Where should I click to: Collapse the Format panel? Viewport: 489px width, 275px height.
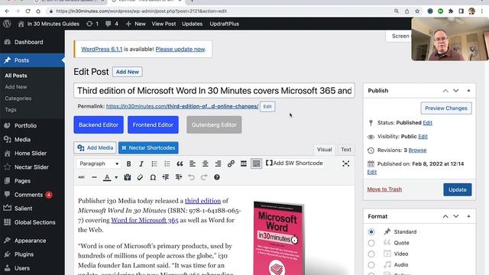point(468,216)
